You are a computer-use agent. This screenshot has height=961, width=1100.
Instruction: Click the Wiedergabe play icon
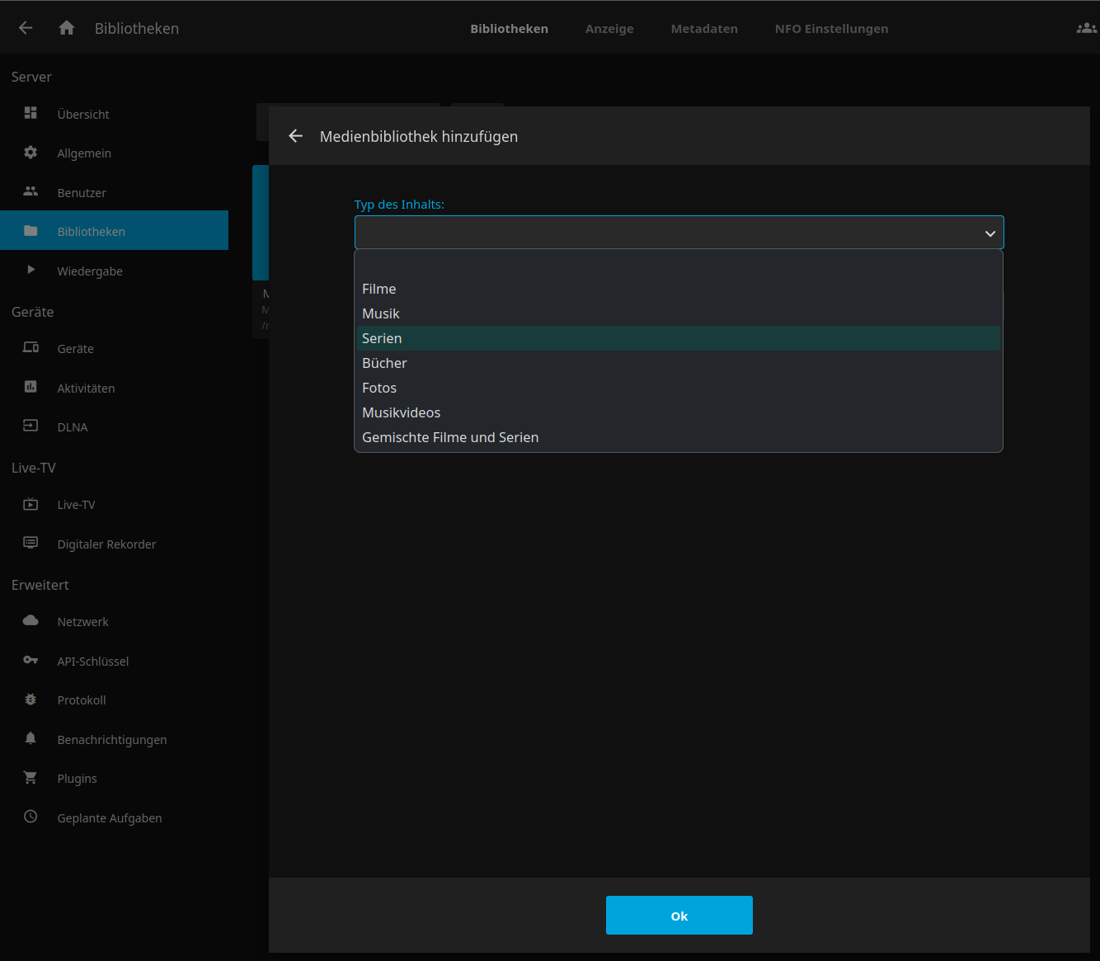pyautogui.click(x=31, y=270)
